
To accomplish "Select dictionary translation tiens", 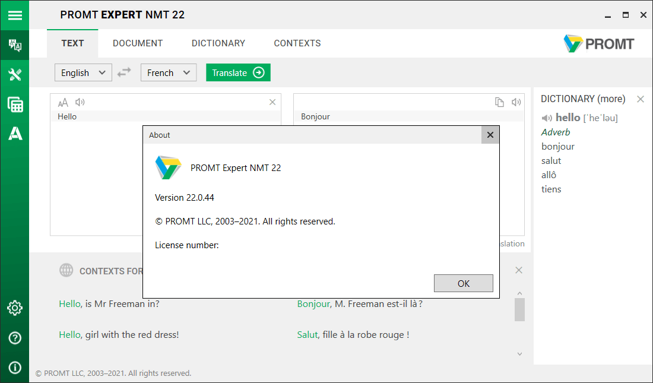I will point(551,189).
